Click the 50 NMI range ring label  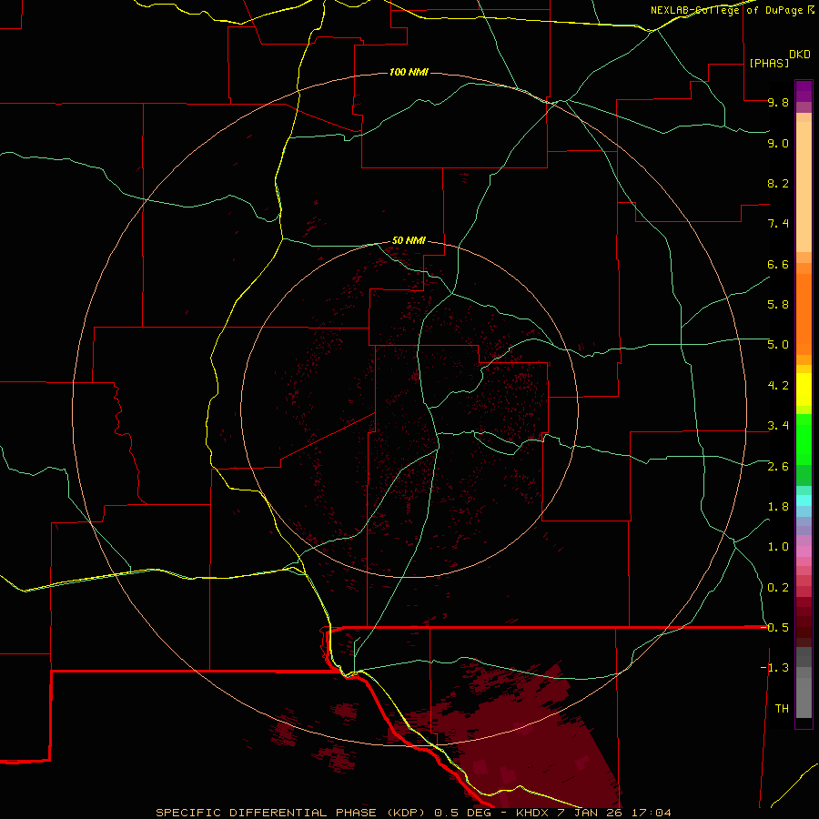[x=409, y=240]
